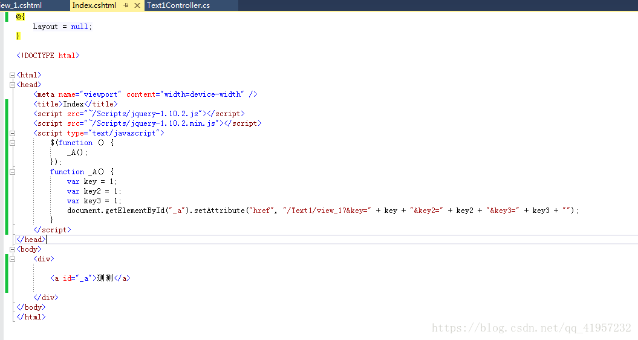This screenshot has height=340, width=638.
Task: Collapse the <body> element region
Action: tap(12, 250)
